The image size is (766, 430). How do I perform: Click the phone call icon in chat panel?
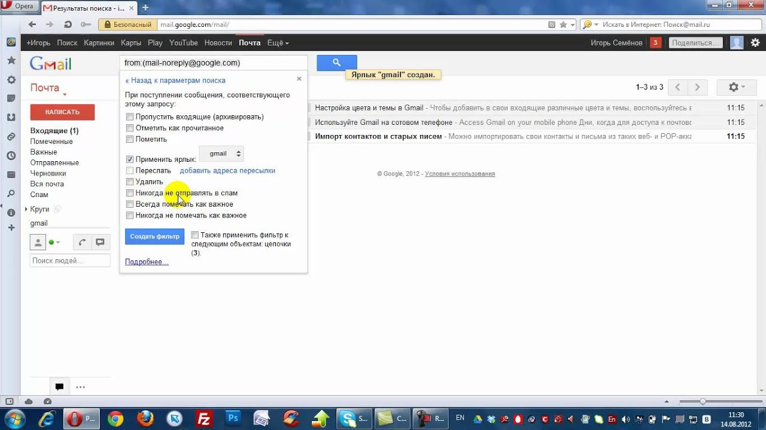83,242
